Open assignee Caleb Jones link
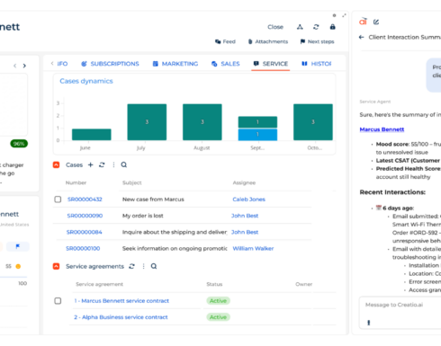 pyautogui.click(x=248, y=200)
